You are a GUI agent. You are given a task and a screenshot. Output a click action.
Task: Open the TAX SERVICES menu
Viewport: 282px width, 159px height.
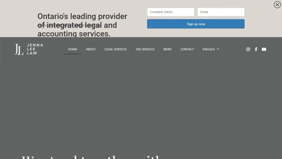click(x=145, y=49)
